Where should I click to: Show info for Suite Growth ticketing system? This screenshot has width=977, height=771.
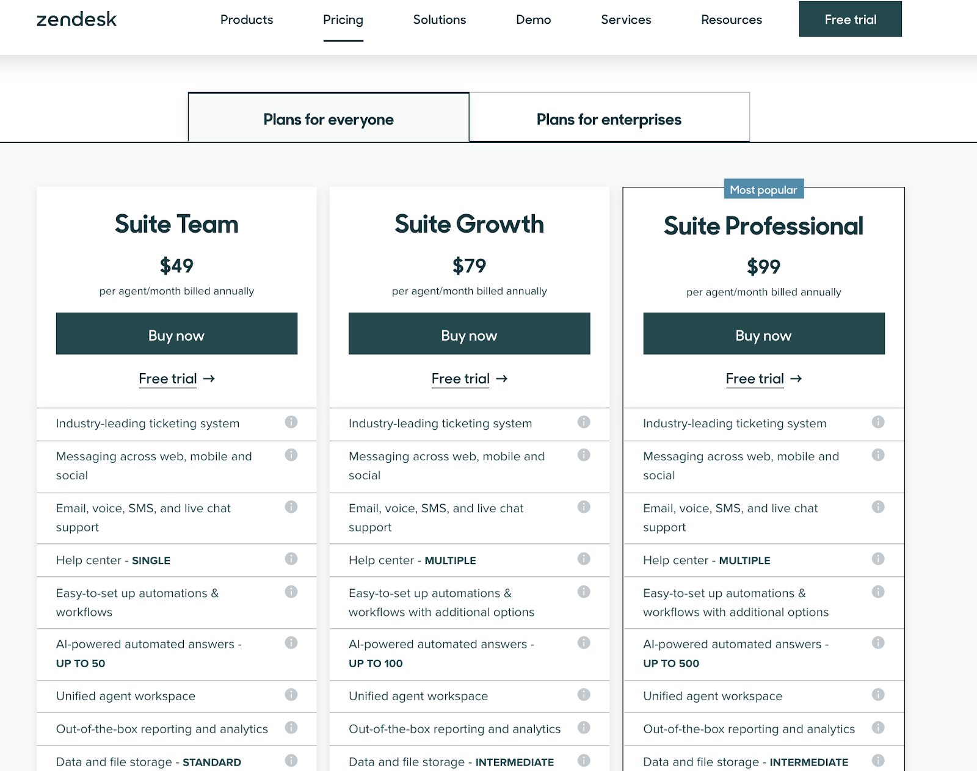584,422
